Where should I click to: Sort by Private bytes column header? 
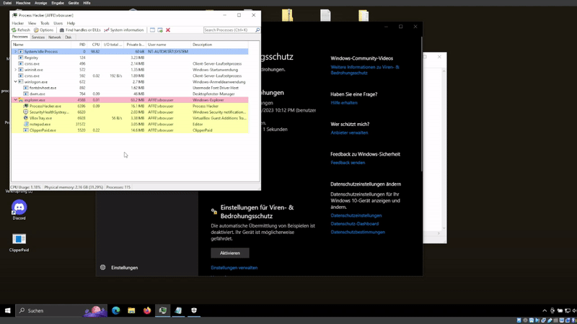point(135,45)
